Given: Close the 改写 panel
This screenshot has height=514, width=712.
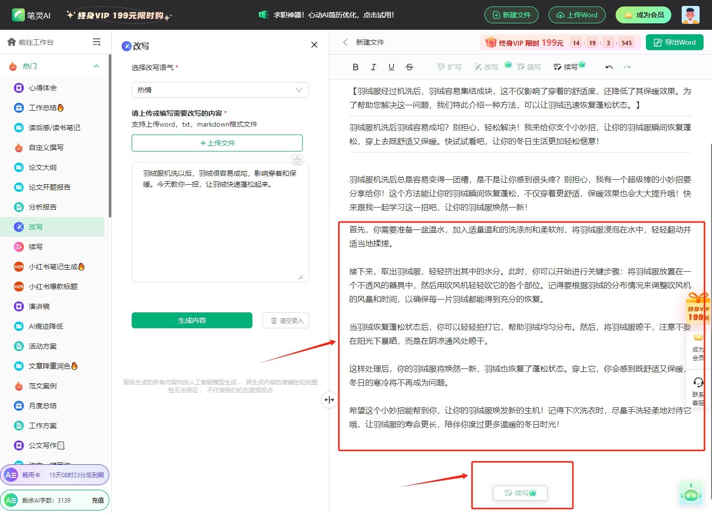Looking at the screenshot, I should pos(314,45).
